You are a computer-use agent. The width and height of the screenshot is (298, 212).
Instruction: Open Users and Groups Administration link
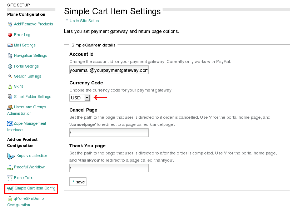coord(26,110)
